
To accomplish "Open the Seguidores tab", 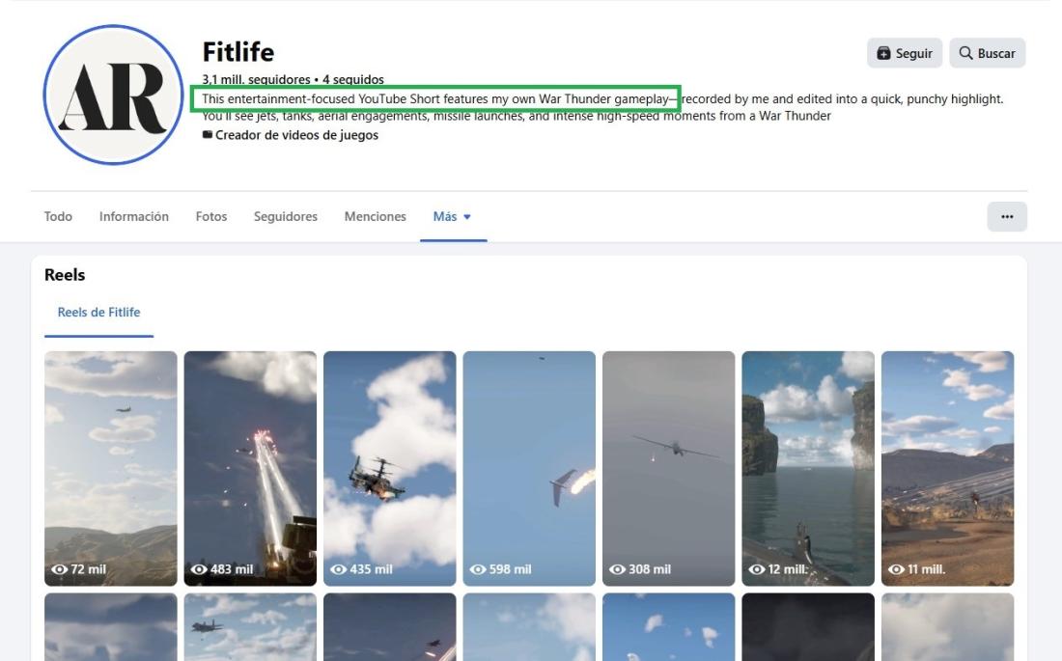I will (x=285, y=217).
